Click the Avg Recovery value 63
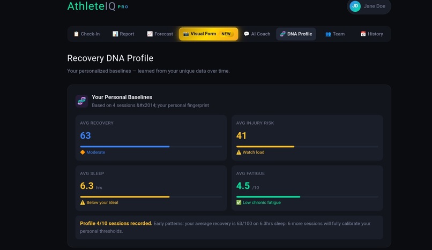This screenshot has width=432, height=250. [x=85, y=135]
